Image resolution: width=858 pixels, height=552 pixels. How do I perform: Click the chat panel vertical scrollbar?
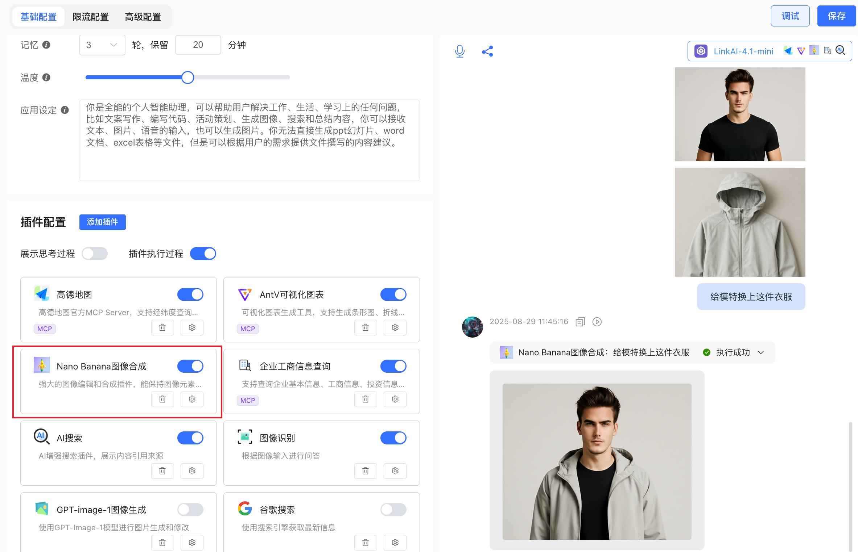point(850,486)
